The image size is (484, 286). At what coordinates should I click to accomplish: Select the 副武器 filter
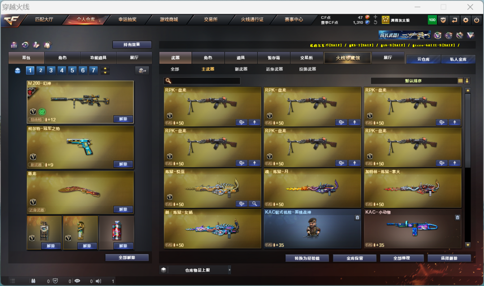coord(241,69)
